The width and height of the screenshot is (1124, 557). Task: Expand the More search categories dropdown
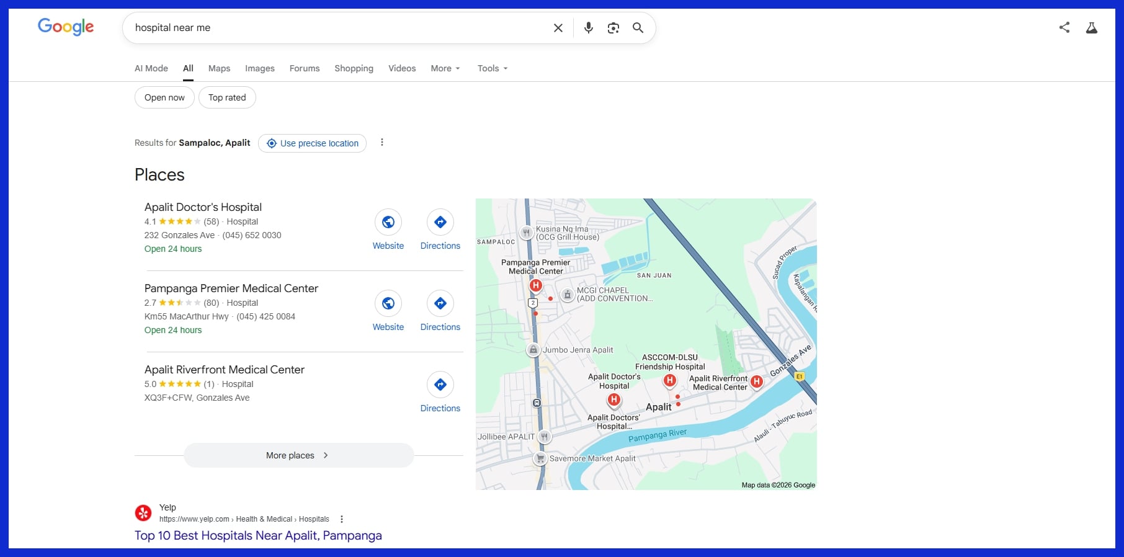coord(445,68)
